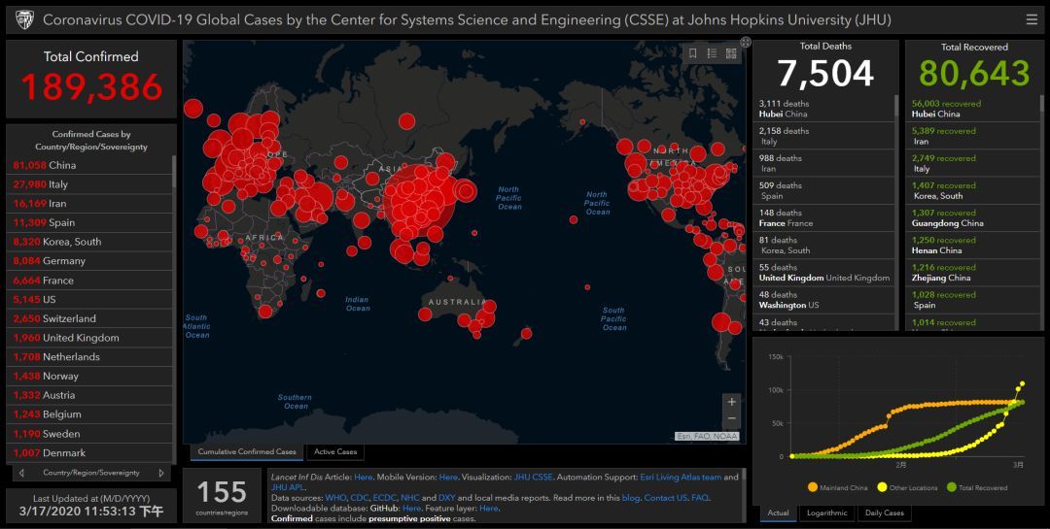1050x529 pixels.
Task: Open the CDC data source link
Action: [359, 498]
